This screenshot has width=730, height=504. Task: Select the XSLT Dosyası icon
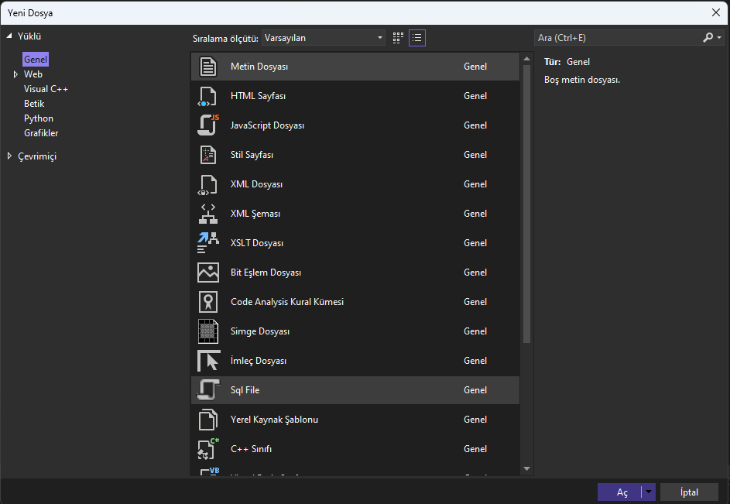coord(207,242)
